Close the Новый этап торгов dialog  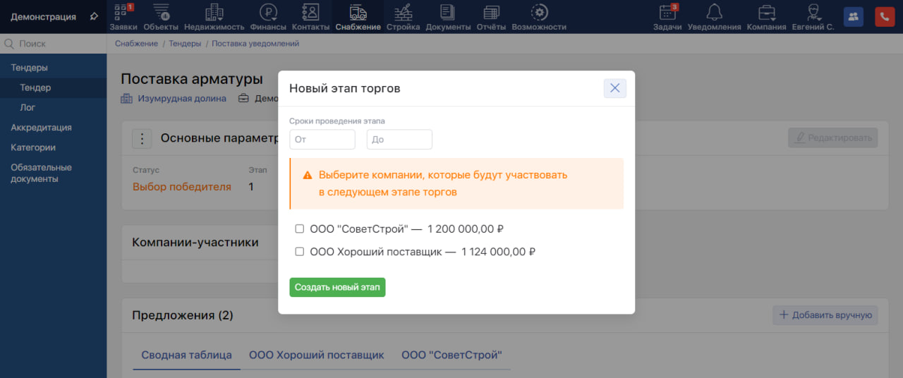[614, 88]
